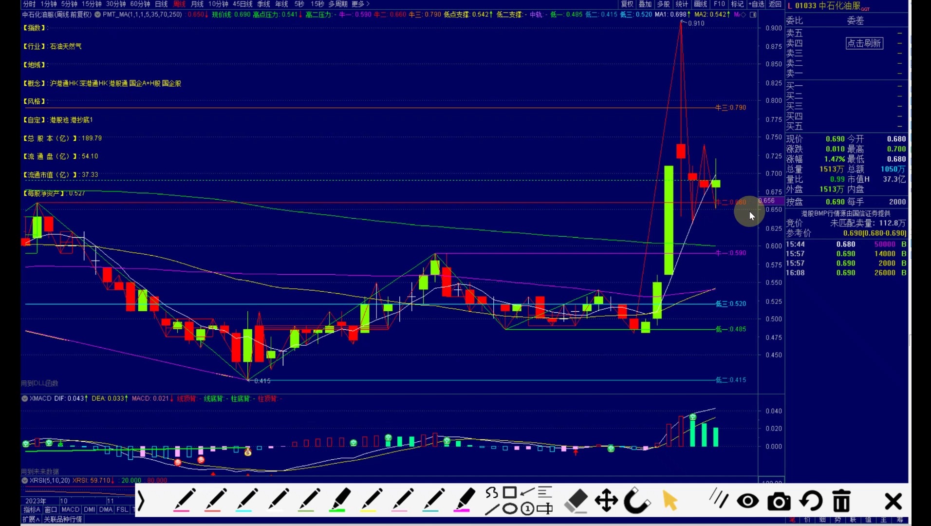
Task: Select the teal pen tool
Action: 433,500
